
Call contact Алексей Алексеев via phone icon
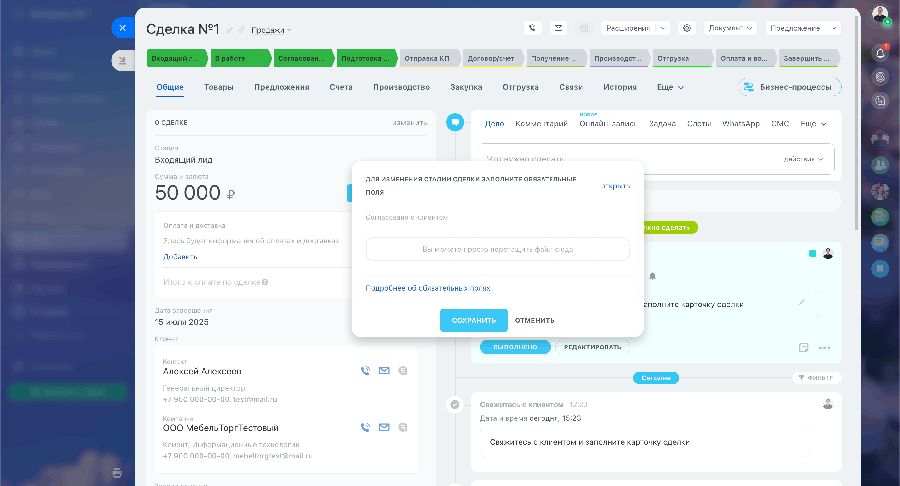coord(365,371)
